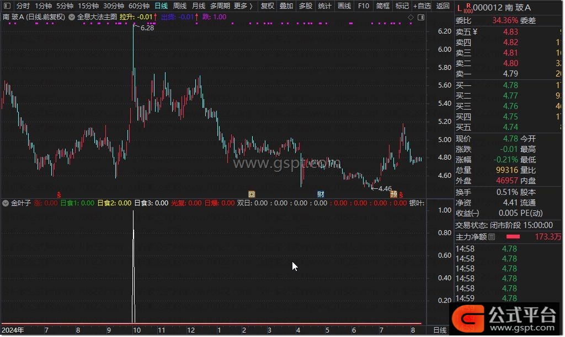Screen dimensions: 565x337
Task: Click the red S marker beside the 预 marker
Action: 401,194
